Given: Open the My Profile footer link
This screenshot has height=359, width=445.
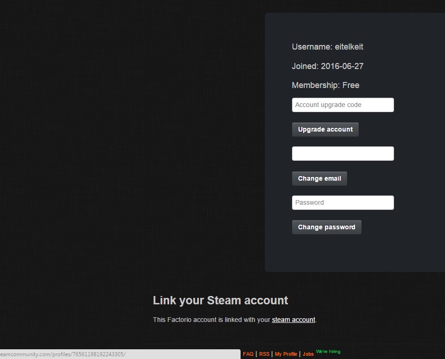Looking at the screenshot, I should point(286,354).
